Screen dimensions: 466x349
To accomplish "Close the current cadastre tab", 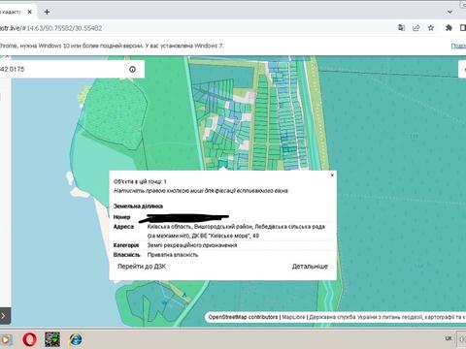I will click(x=30, y=12).
